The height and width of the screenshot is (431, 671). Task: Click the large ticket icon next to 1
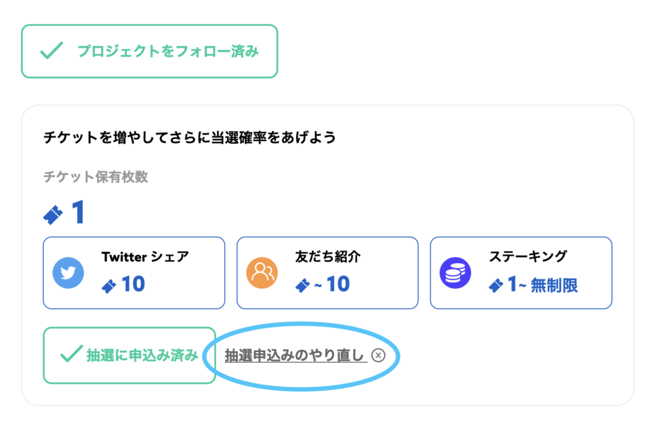point(53,215)
